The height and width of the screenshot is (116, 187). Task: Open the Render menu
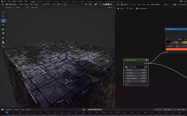[14, 1]
